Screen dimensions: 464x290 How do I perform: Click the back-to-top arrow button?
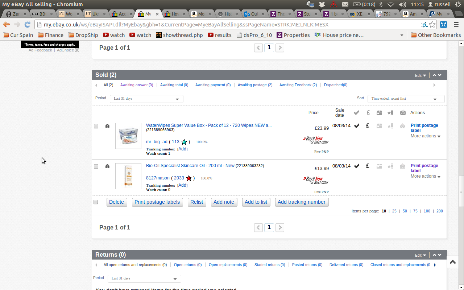pos(453,262)
